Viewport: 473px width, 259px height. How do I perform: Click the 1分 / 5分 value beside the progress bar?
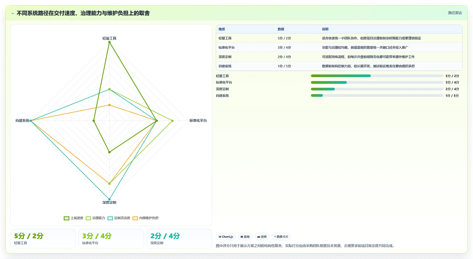452,96
